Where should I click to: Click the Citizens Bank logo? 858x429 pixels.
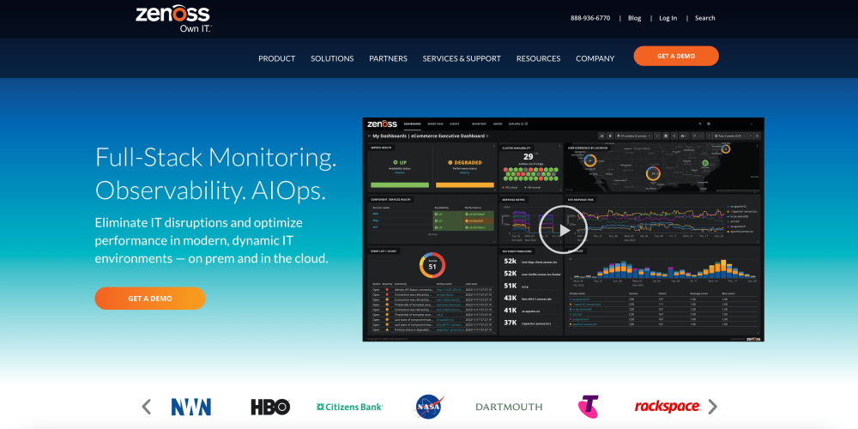(x=349, y=407)
